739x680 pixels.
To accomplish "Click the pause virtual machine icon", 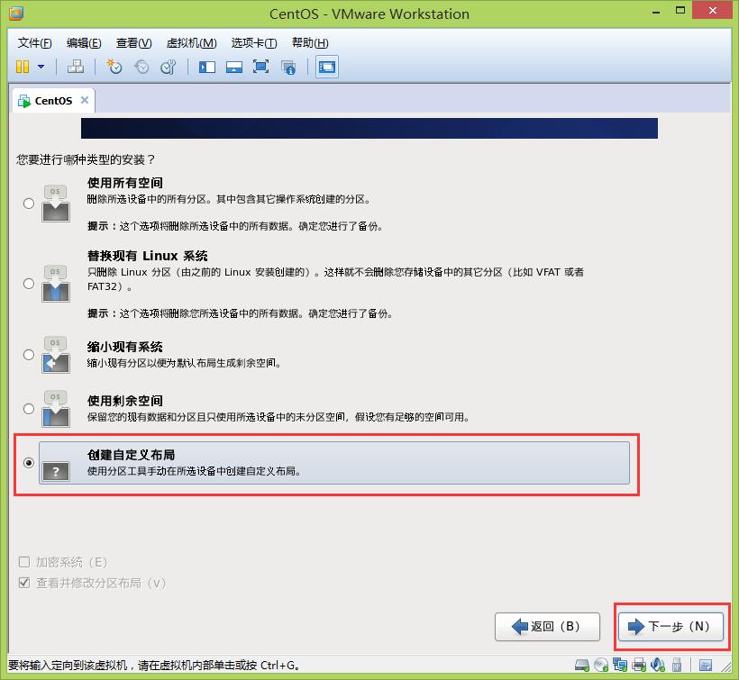I will click(x=23, y=67).
